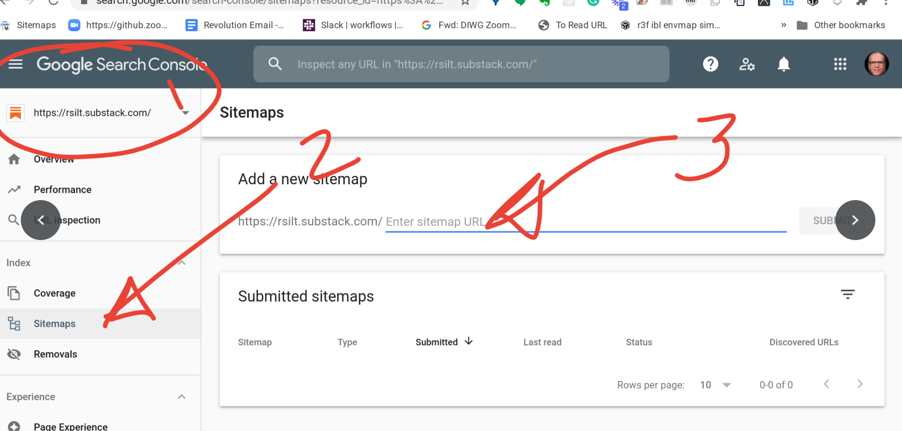Open users and settings icon

point(747,64)
